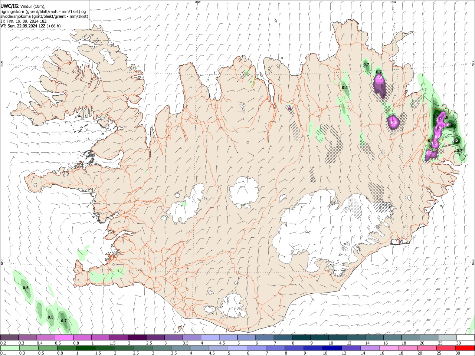Click the '15W' longitude label at the top edge
This screenshot has width=475, height=356.
click(393, 2)
